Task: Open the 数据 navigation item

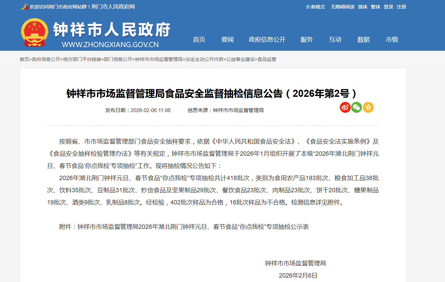Action: pos(364,40)
